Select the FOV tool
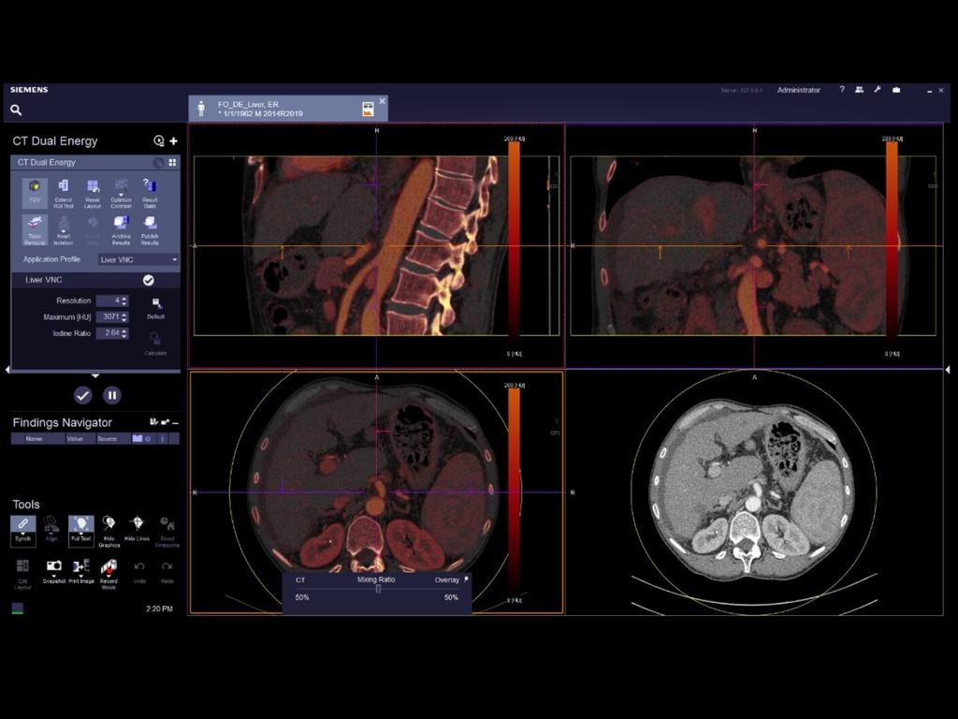 point(35,187)
